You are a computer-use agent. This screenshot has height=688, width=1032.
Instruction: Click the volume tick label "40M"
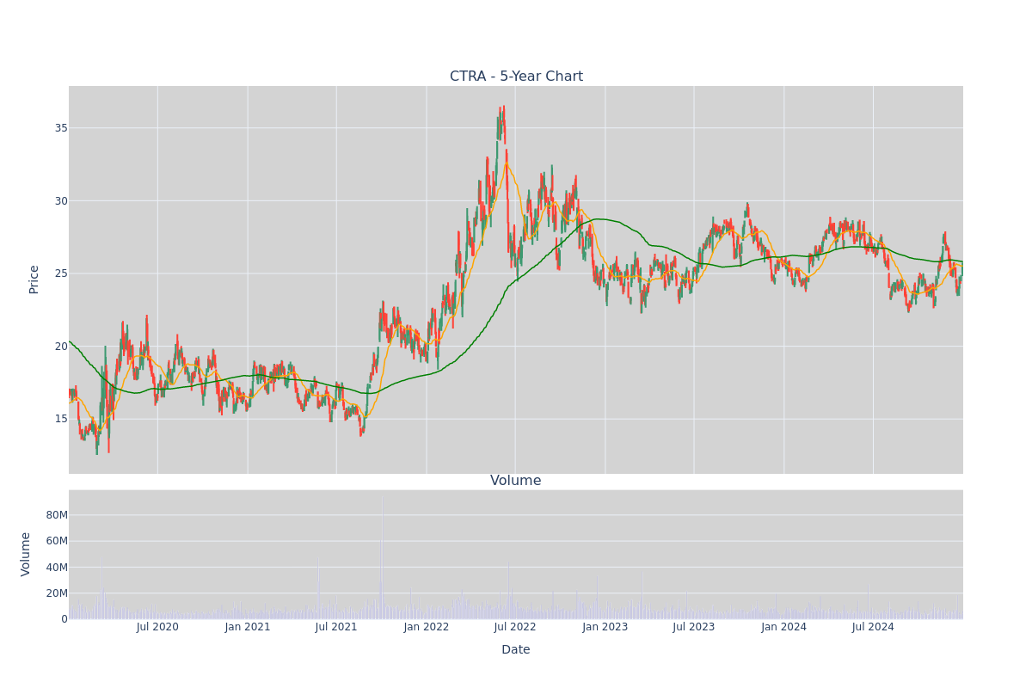(57, 567)
